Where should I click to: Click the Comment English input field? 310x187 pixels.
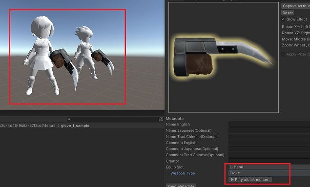click(x=269, y=143)
